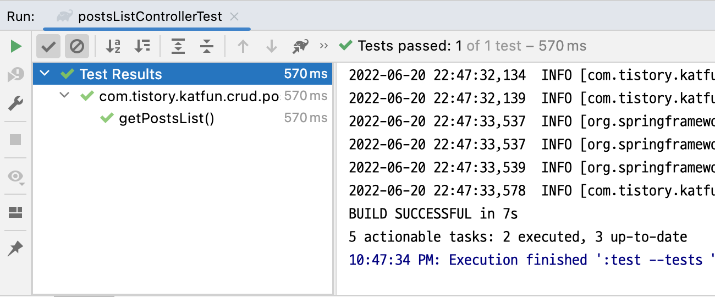
Task: Toggle Show Ignored tests button
Action: [x=77, y=46]
